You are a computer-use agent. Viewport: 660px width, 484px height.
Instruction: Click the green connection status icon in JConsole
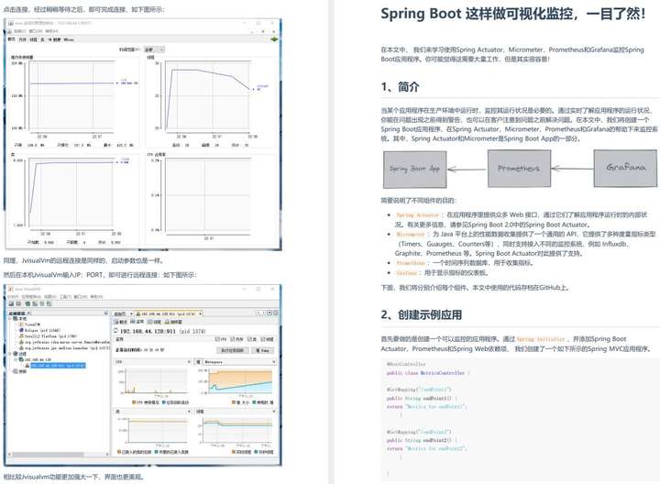coord(274,39)
